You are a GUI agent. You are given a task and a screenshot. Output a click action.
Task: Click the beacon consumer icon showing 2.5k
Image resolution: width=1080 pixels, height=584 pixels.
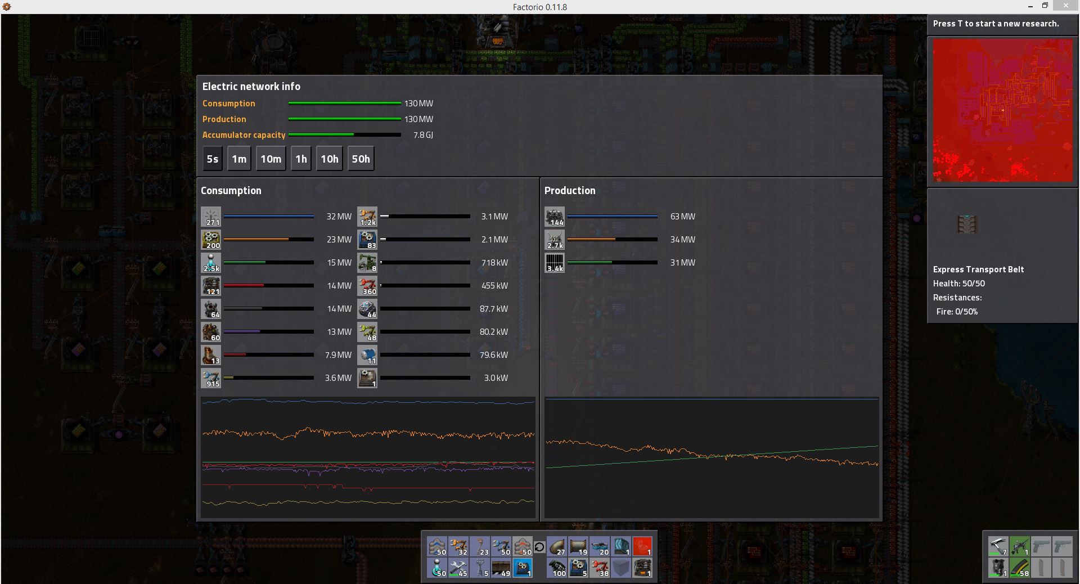(x=211, y=263)
